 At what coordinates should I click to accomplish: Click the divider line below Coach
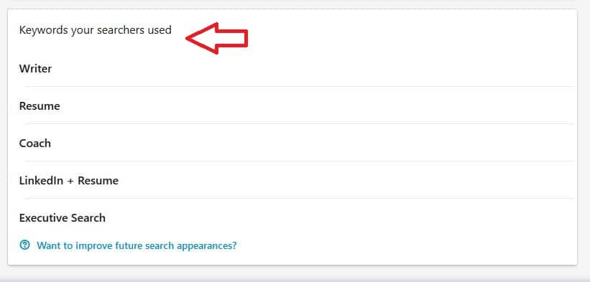click(300, 161)
